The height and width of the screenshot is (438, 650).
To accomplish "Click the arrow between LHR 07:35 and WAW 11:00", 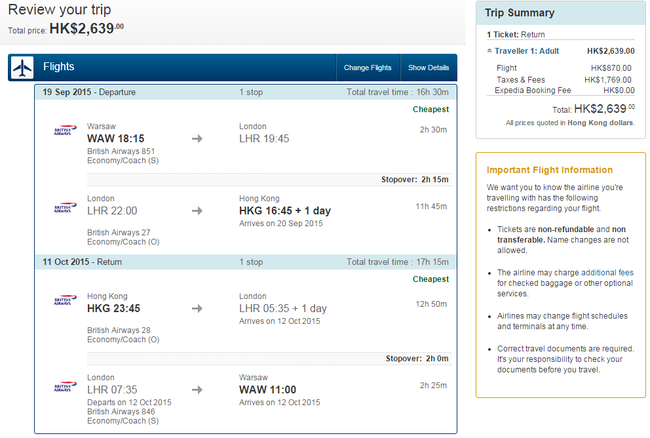I will pos(197,390).
